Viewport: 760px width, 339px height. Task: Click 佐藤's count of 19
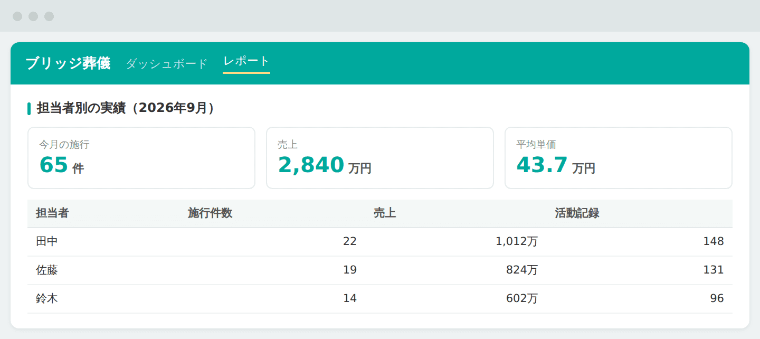(x=350, y=270)
